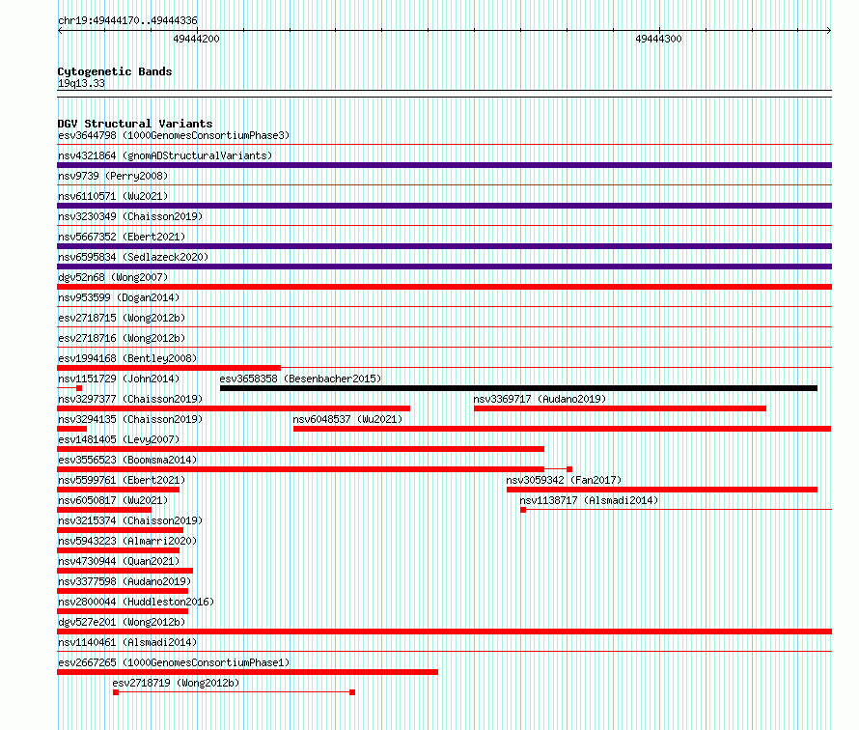Click the black bar of esv3658358
This screenshot has width=859, height=730.
tap(518, 388)
